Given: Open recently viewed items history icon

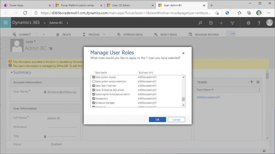Looking at the screenshot, I should [x=211, y=23].
